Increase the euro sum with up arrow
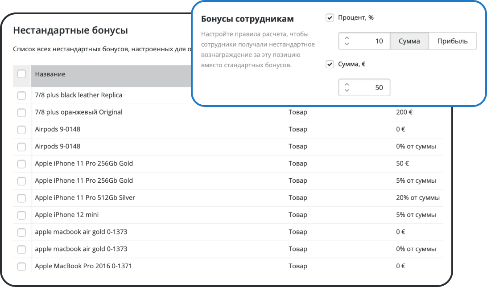This screenshot has width=487, height=287. pos(347,84)
